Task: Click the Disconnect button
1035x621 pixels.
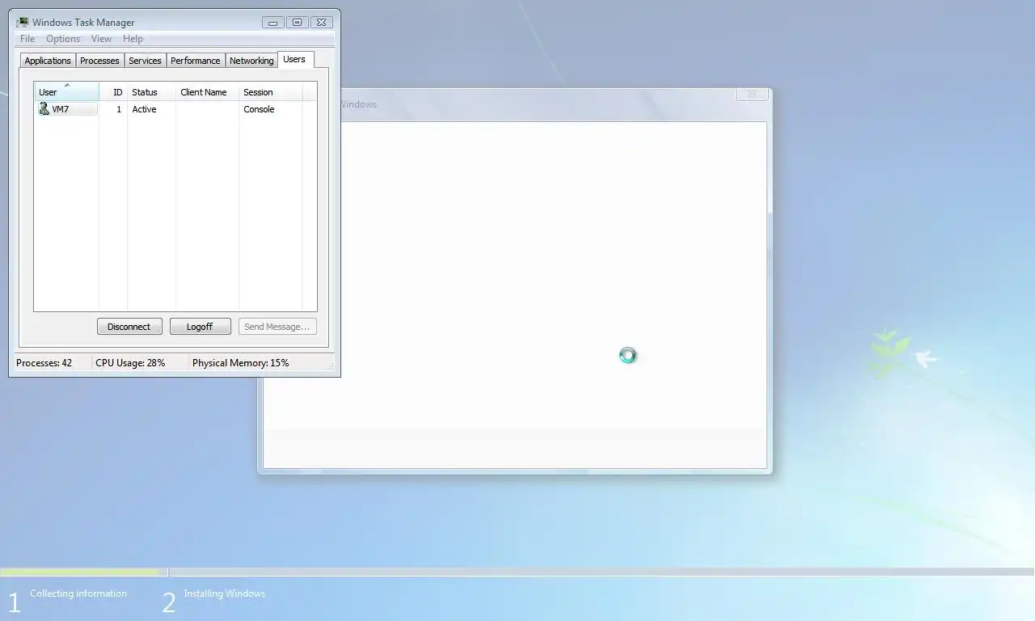Action: pyautogui.click(x=129, y=327)
